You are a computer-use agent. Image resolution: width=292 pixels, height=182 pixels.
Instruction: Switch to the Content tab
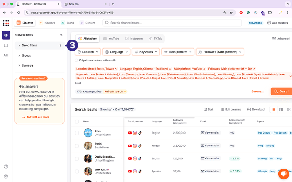(x=88, y=23)
